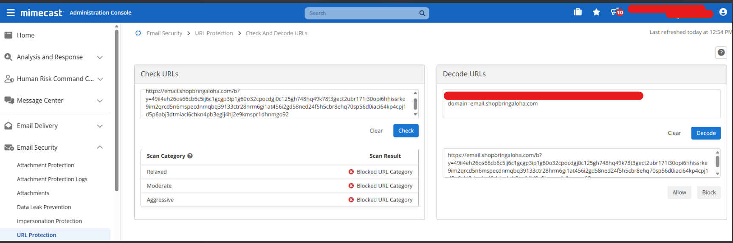Click blocked icon in Relaxed row
Viewport: 733px width, 243px height.
(351, 172)
